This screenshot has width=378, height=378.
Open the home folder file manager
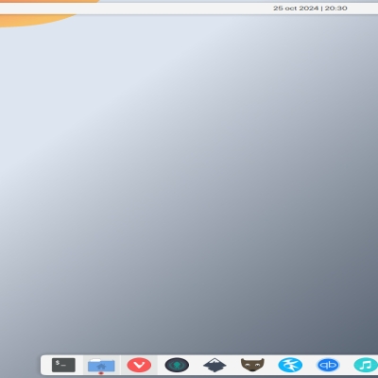[x=101, y=366]
